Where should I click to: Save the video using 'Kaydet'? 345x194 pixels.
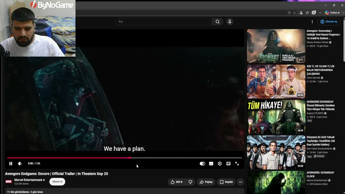(226, 182)
